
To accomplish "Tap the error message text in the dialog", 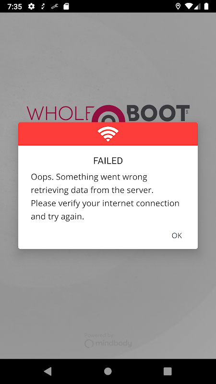I will [105, 197].
